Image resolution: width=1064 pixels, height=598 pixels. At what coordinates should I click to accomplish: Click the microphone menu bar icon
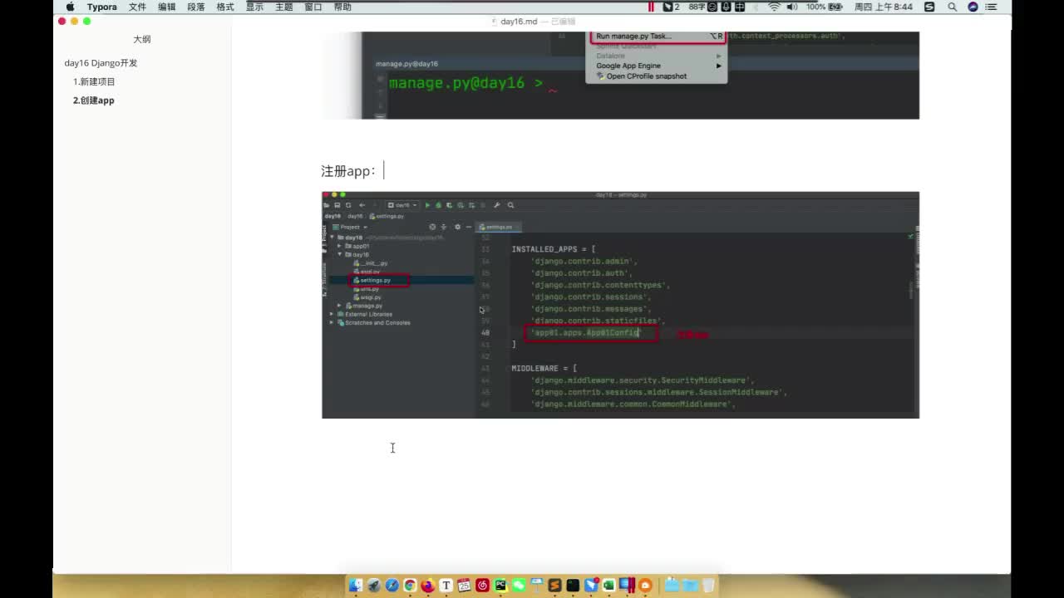coord(726,7)
